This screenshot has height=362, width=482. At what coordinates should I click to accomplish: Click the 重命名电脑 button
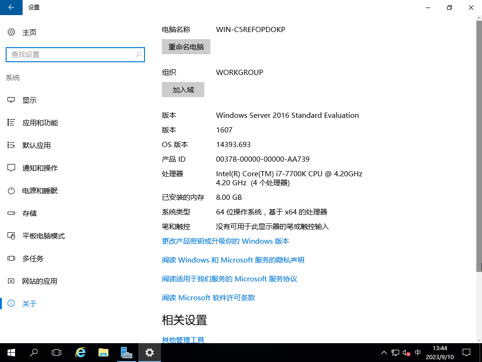186,47
